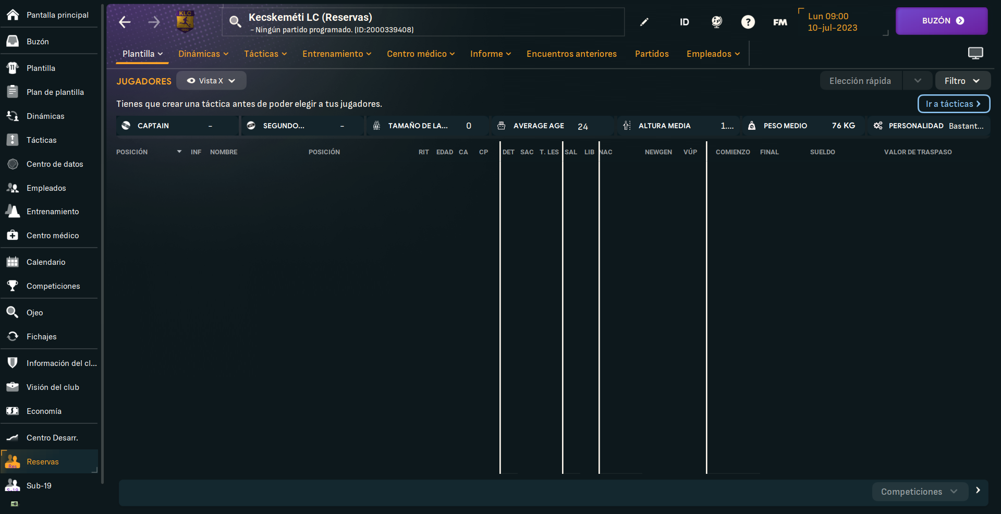Select the Sub-19 team in the sidebar
The width and height of the screenshot is (1001, 514).
tap(49, 485)
